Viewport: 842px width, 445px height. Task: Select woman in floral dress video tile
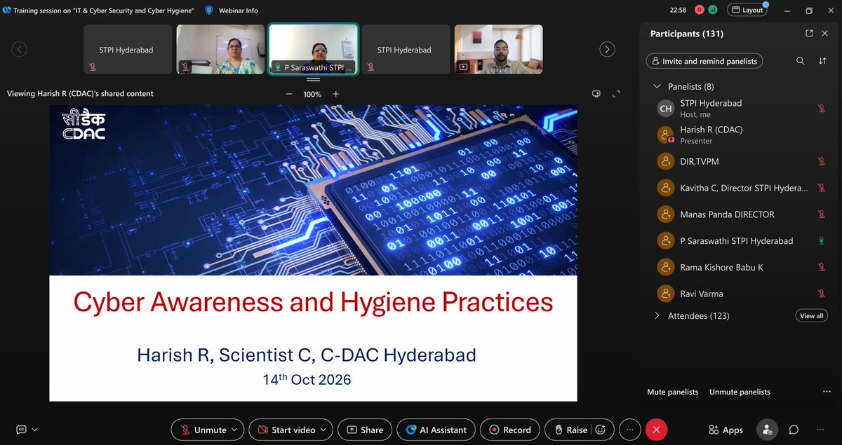coord(220,49)
